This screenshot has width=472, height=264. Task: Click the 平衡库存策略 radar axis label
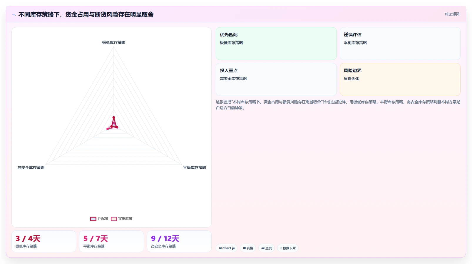click(x=195, y=167)
